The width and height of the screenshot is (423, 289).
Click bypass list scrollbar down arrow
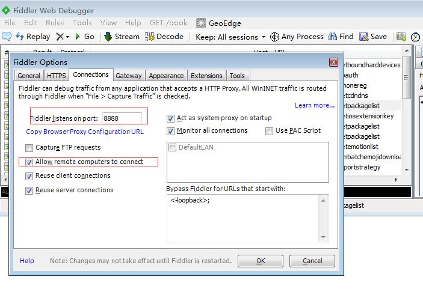(x=323, y=237)
